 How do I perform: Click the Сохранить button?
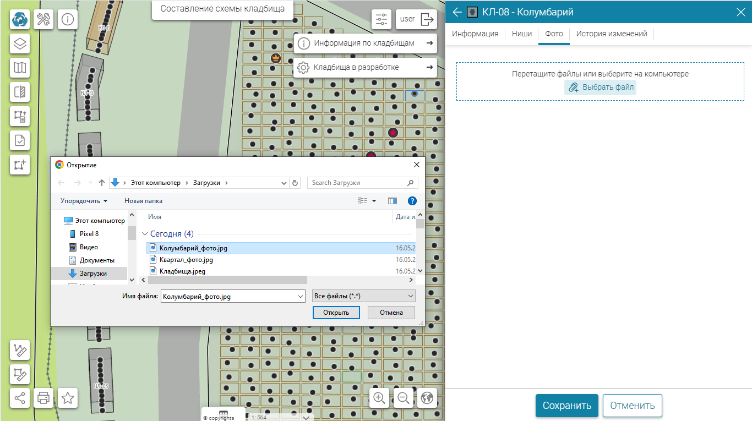pyautogui.click(x=566, y=406)
